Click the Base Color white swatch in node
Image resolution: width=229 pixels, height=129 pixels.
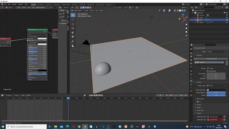coord(42,39)
